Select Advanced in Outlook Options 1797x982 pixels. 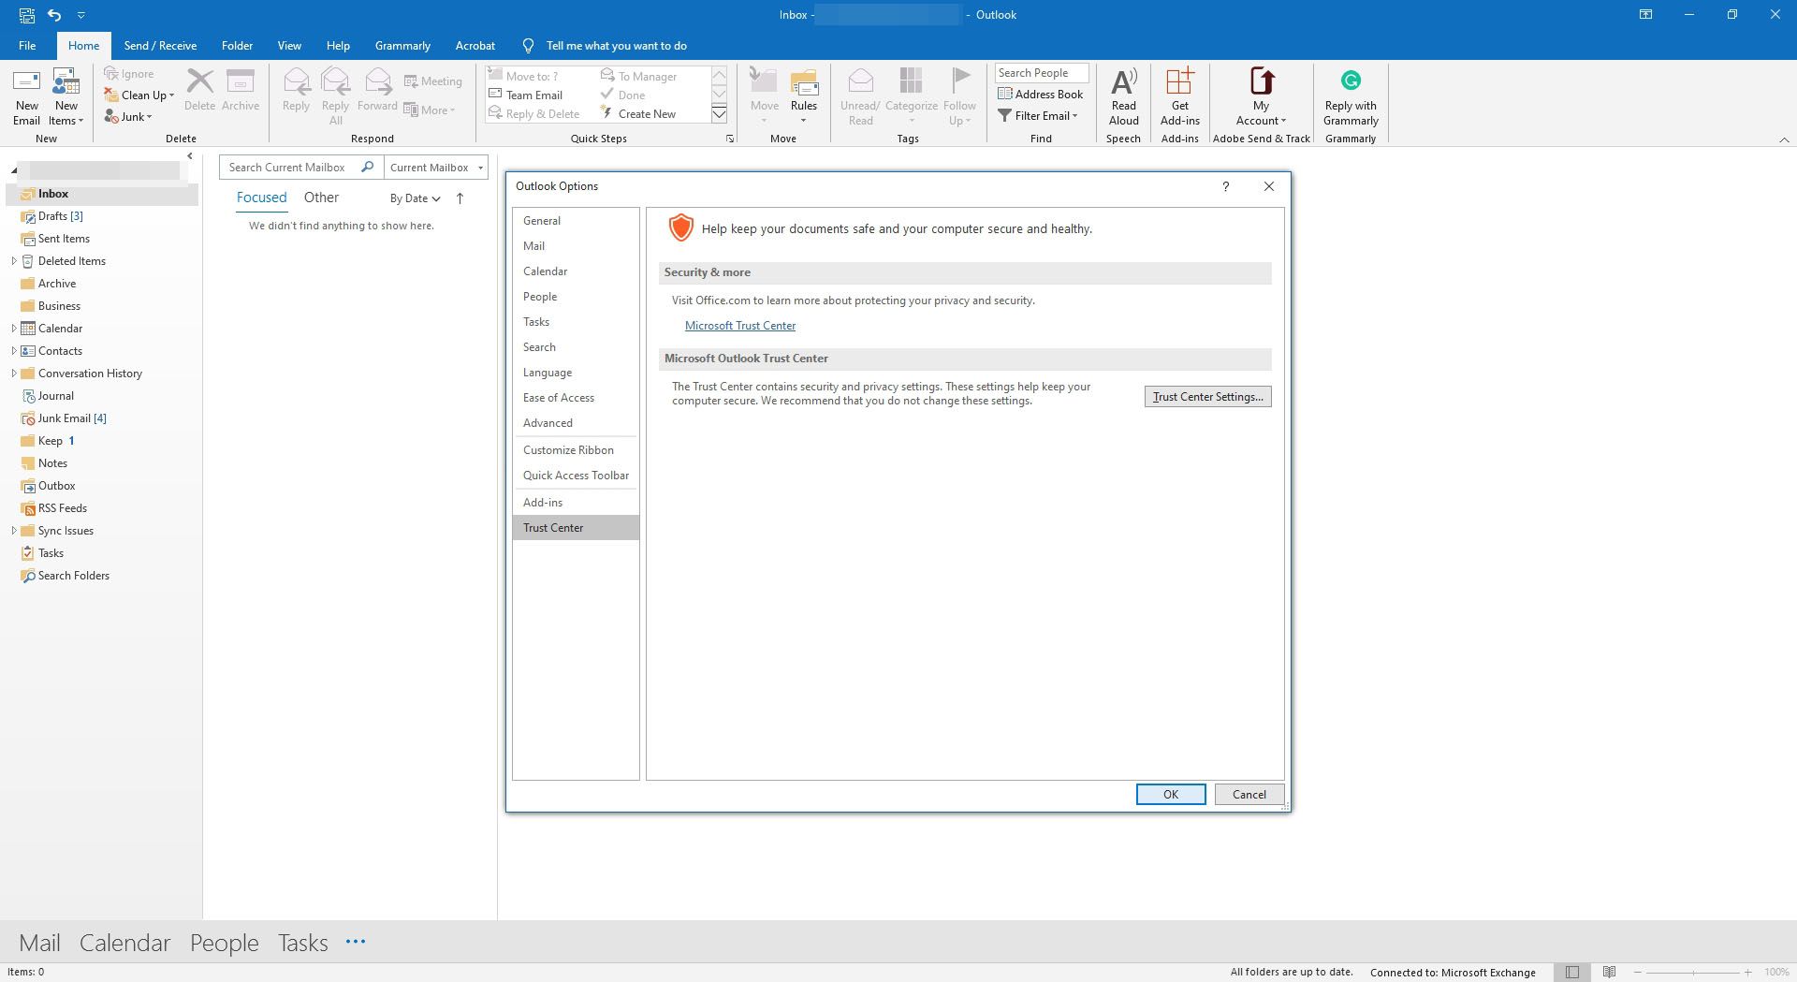pos(576,423)
